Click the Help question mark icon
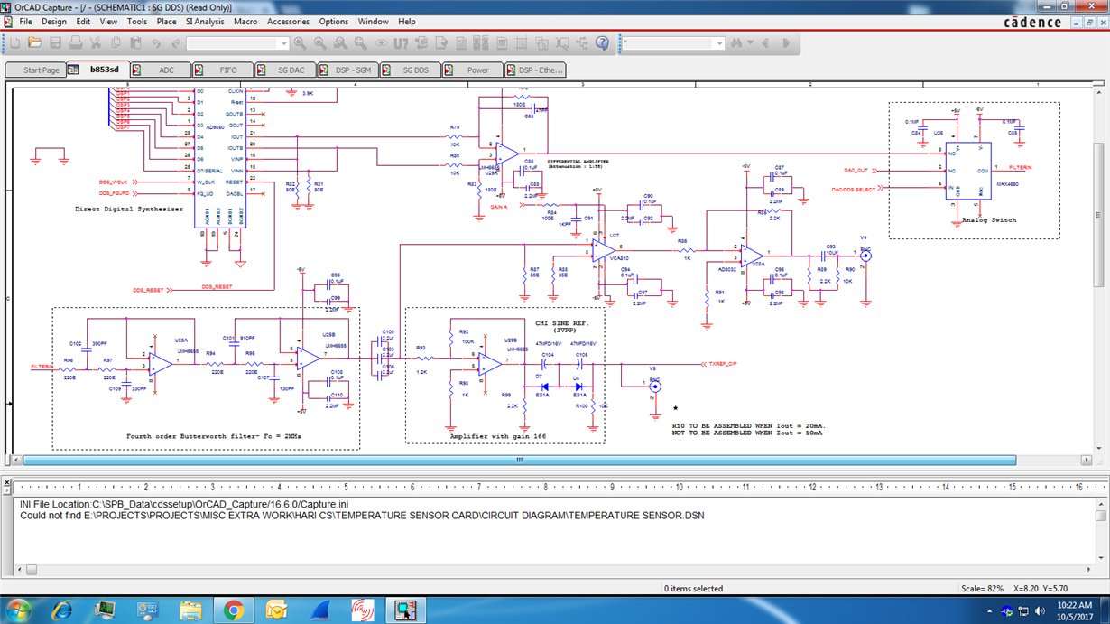1110x624 pixels. [x=602, y=42]
